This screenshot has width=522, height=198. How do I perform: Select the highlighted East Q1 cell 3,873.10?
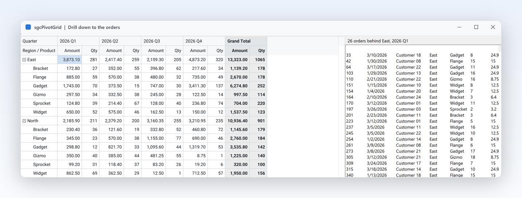click(70, 60)
